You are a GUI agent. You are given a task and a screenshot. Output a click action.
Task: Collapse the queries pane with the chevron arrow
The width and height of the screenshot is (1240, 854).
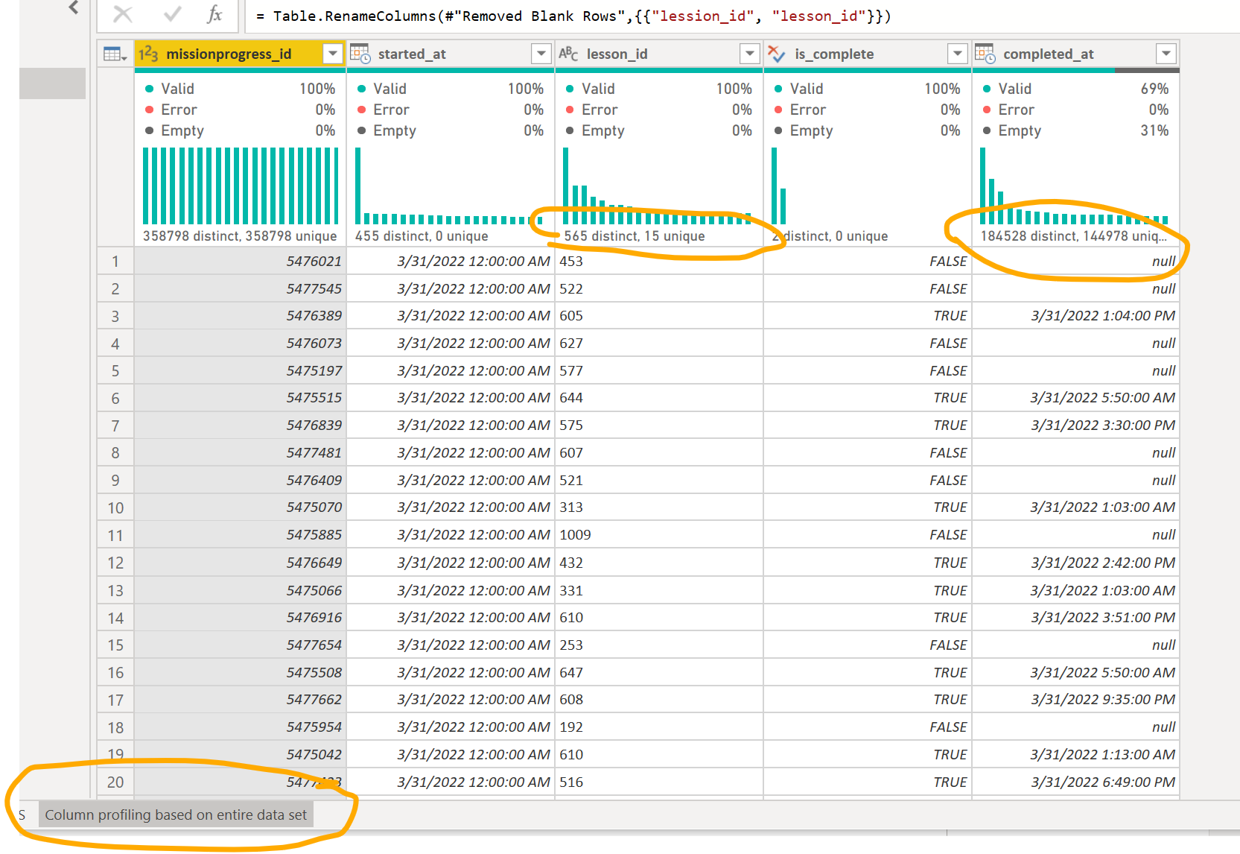[x=73, y=8]
